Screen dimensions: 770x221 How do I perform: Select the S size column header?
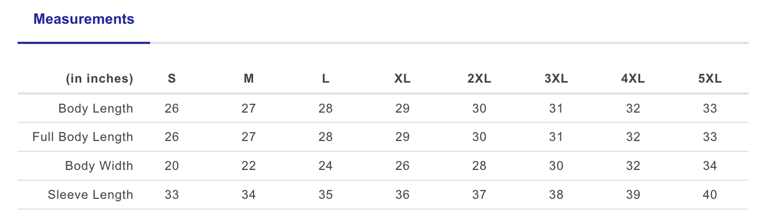pyautogui.click(x=172, y=79)
